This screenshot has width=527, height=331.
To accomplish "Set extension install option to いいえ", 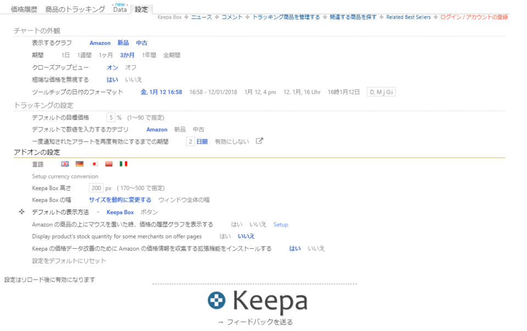I will point(316,248).
